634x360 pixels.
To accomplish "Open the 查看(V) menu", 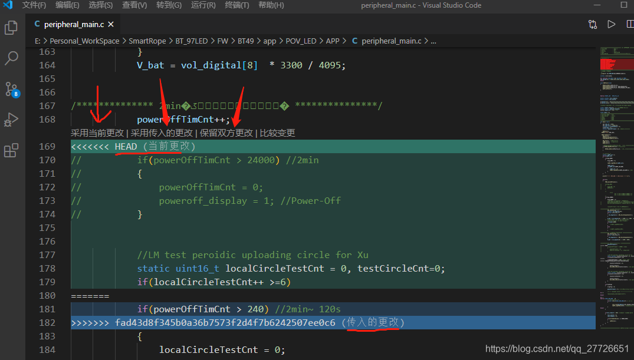I will tap(134, 5).
